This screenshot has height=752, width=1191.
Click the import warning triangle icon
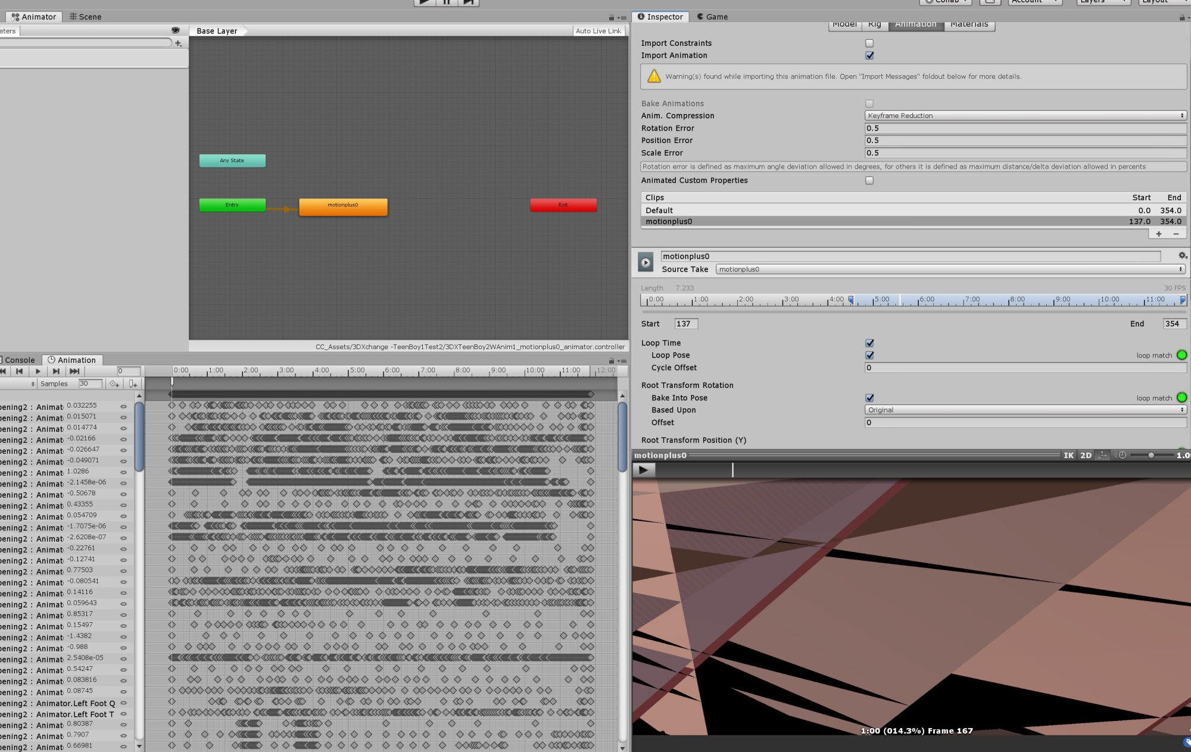pyautogui.click(x=654, y=76)
